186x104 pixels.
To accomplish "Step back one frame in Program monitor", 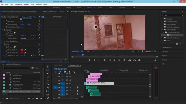I will click(x=110, y=60).
